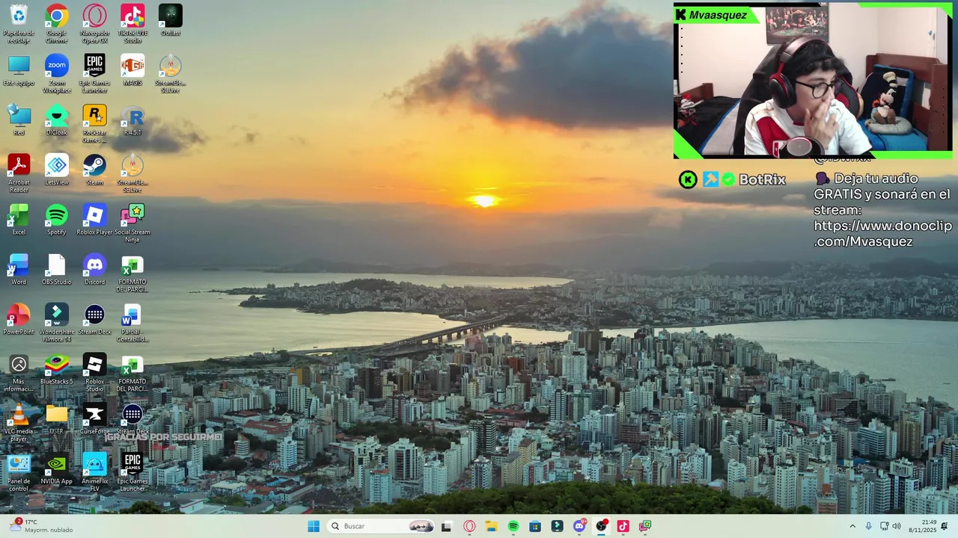Select the PowerPoint desktop shortcut
This screenshot has width=958, height=538.
(x=19, y=319)
